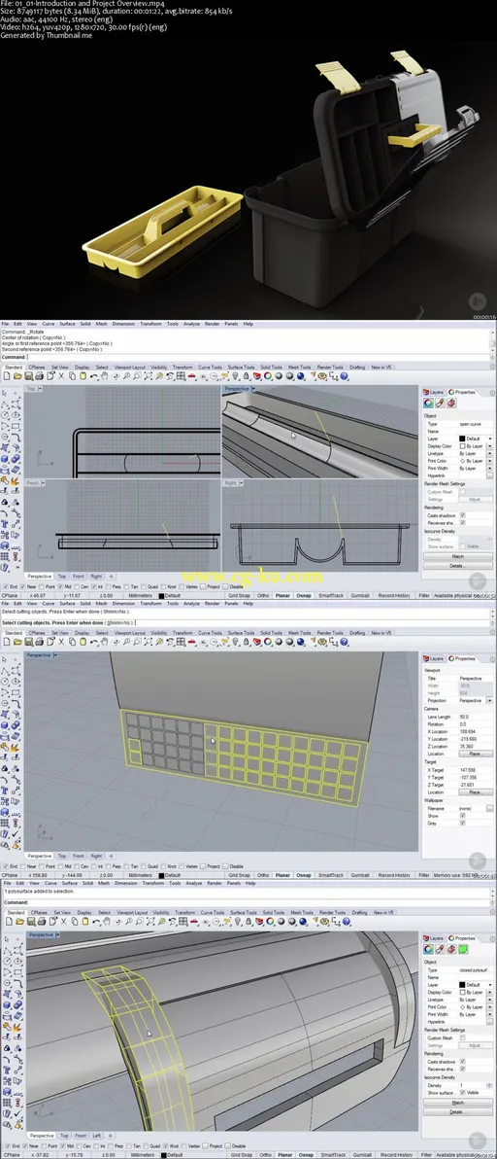Toggle Record History status pane in bottom frame
This screenshot has height=1159, width=497.
pos(396,1154)
